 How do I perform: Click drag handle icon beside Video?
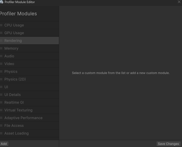(1, 64)
